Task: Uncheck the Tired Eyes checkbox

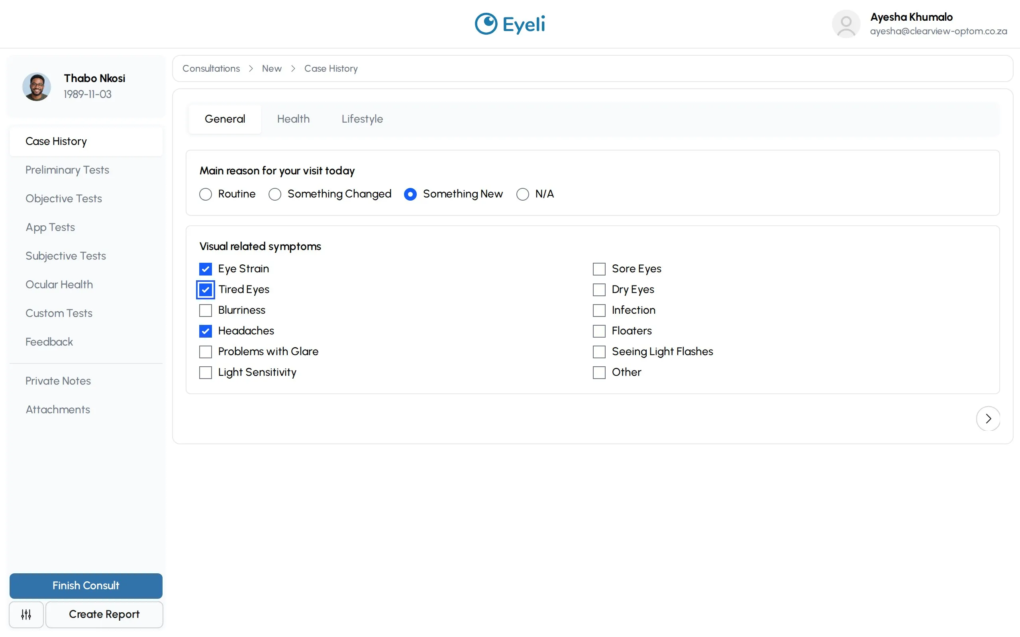Action: click(205, 289)
